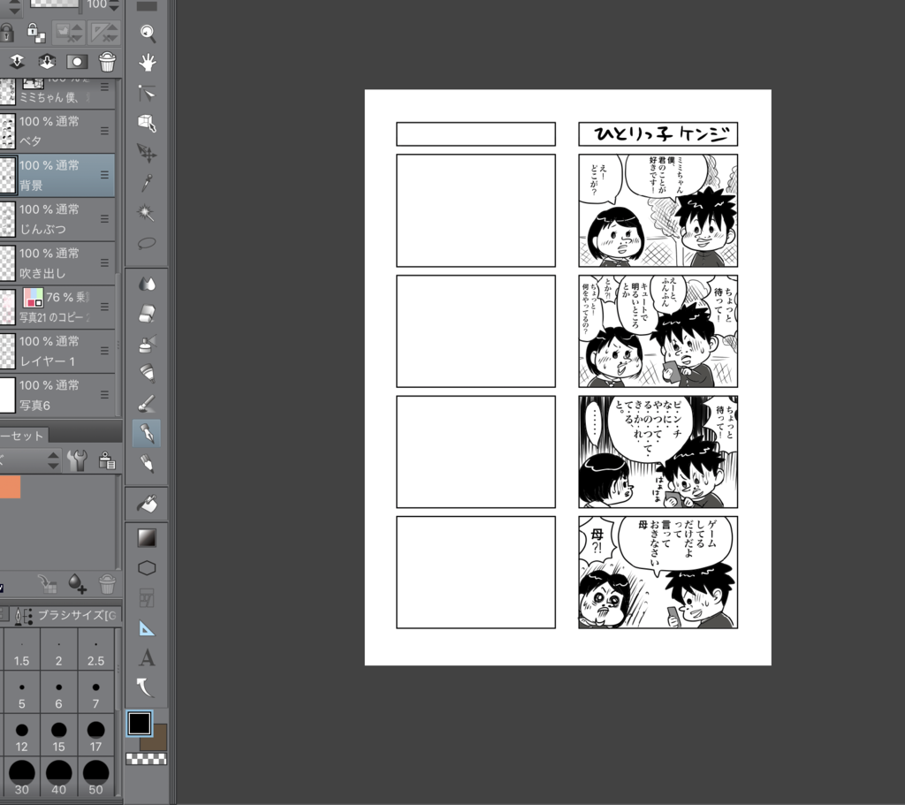This screenshot has width=905, height=805.
Task: Toggle the enable mask icon beside the lock
Action: (69, 33)
